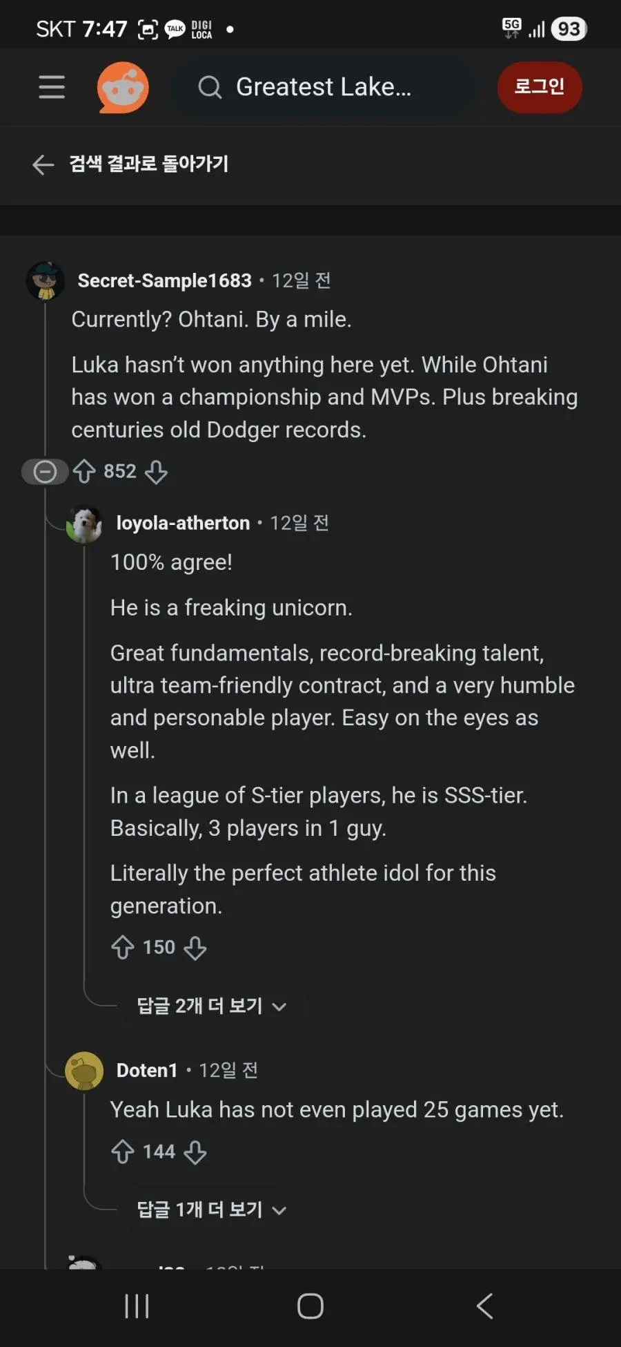The image size is (621, 1347).
Task: Open the hamburger navigation menu
Action: 52,87
